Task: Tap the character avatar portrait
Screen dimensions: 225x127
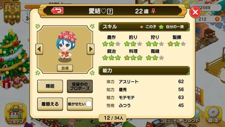Action: pos(66,46)
